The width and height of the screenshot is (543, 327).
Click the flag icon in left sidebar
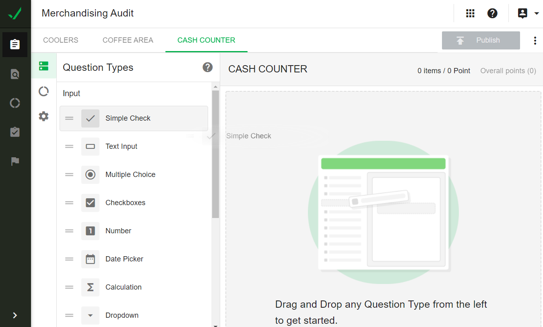click(x=15, y=162)
